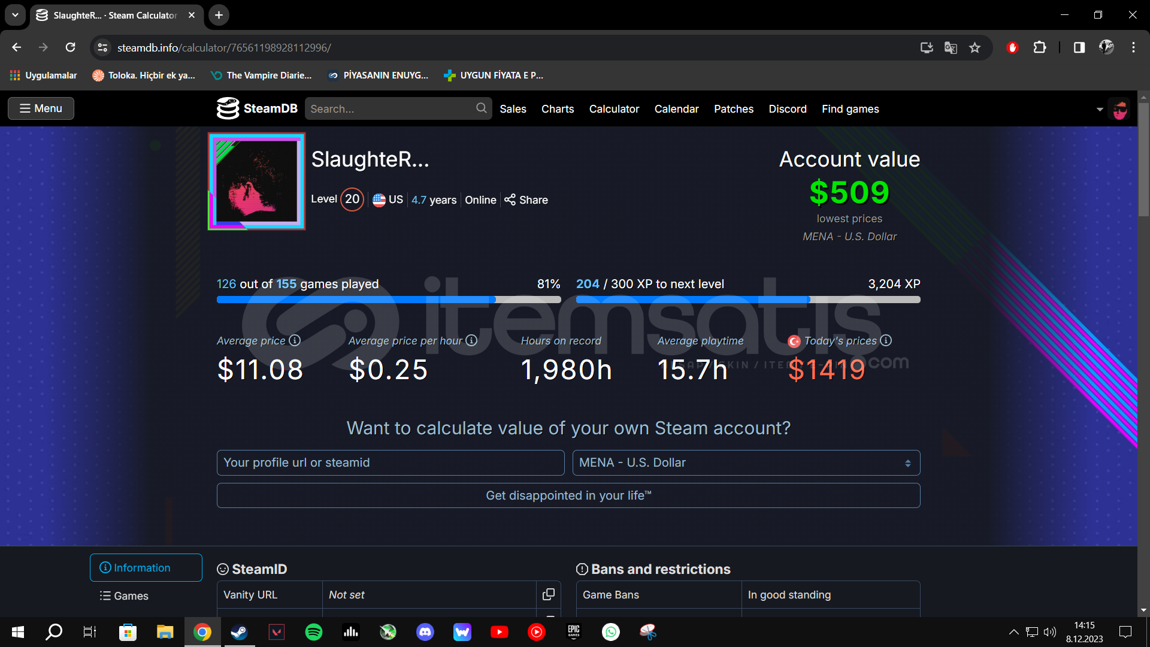Open a new browser tab with plus
The image size is (1150, 647).
(219, 15)
